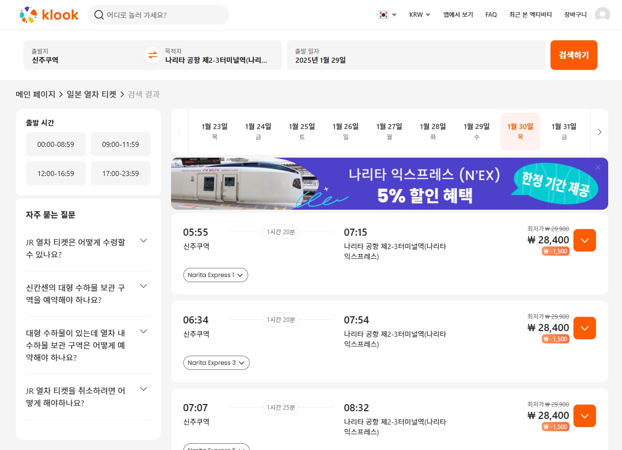Open language dropdown arrow beside flag
Image resolution: width=622 pixels, height=450 pixels.
[394, 15]
